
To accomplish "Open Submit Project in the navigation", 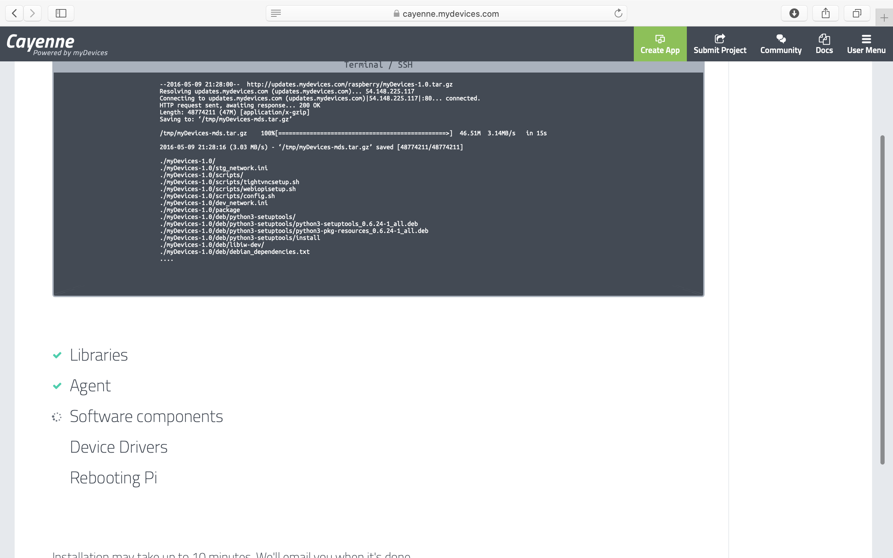I will pyautogui.click(x=720, y=44).
